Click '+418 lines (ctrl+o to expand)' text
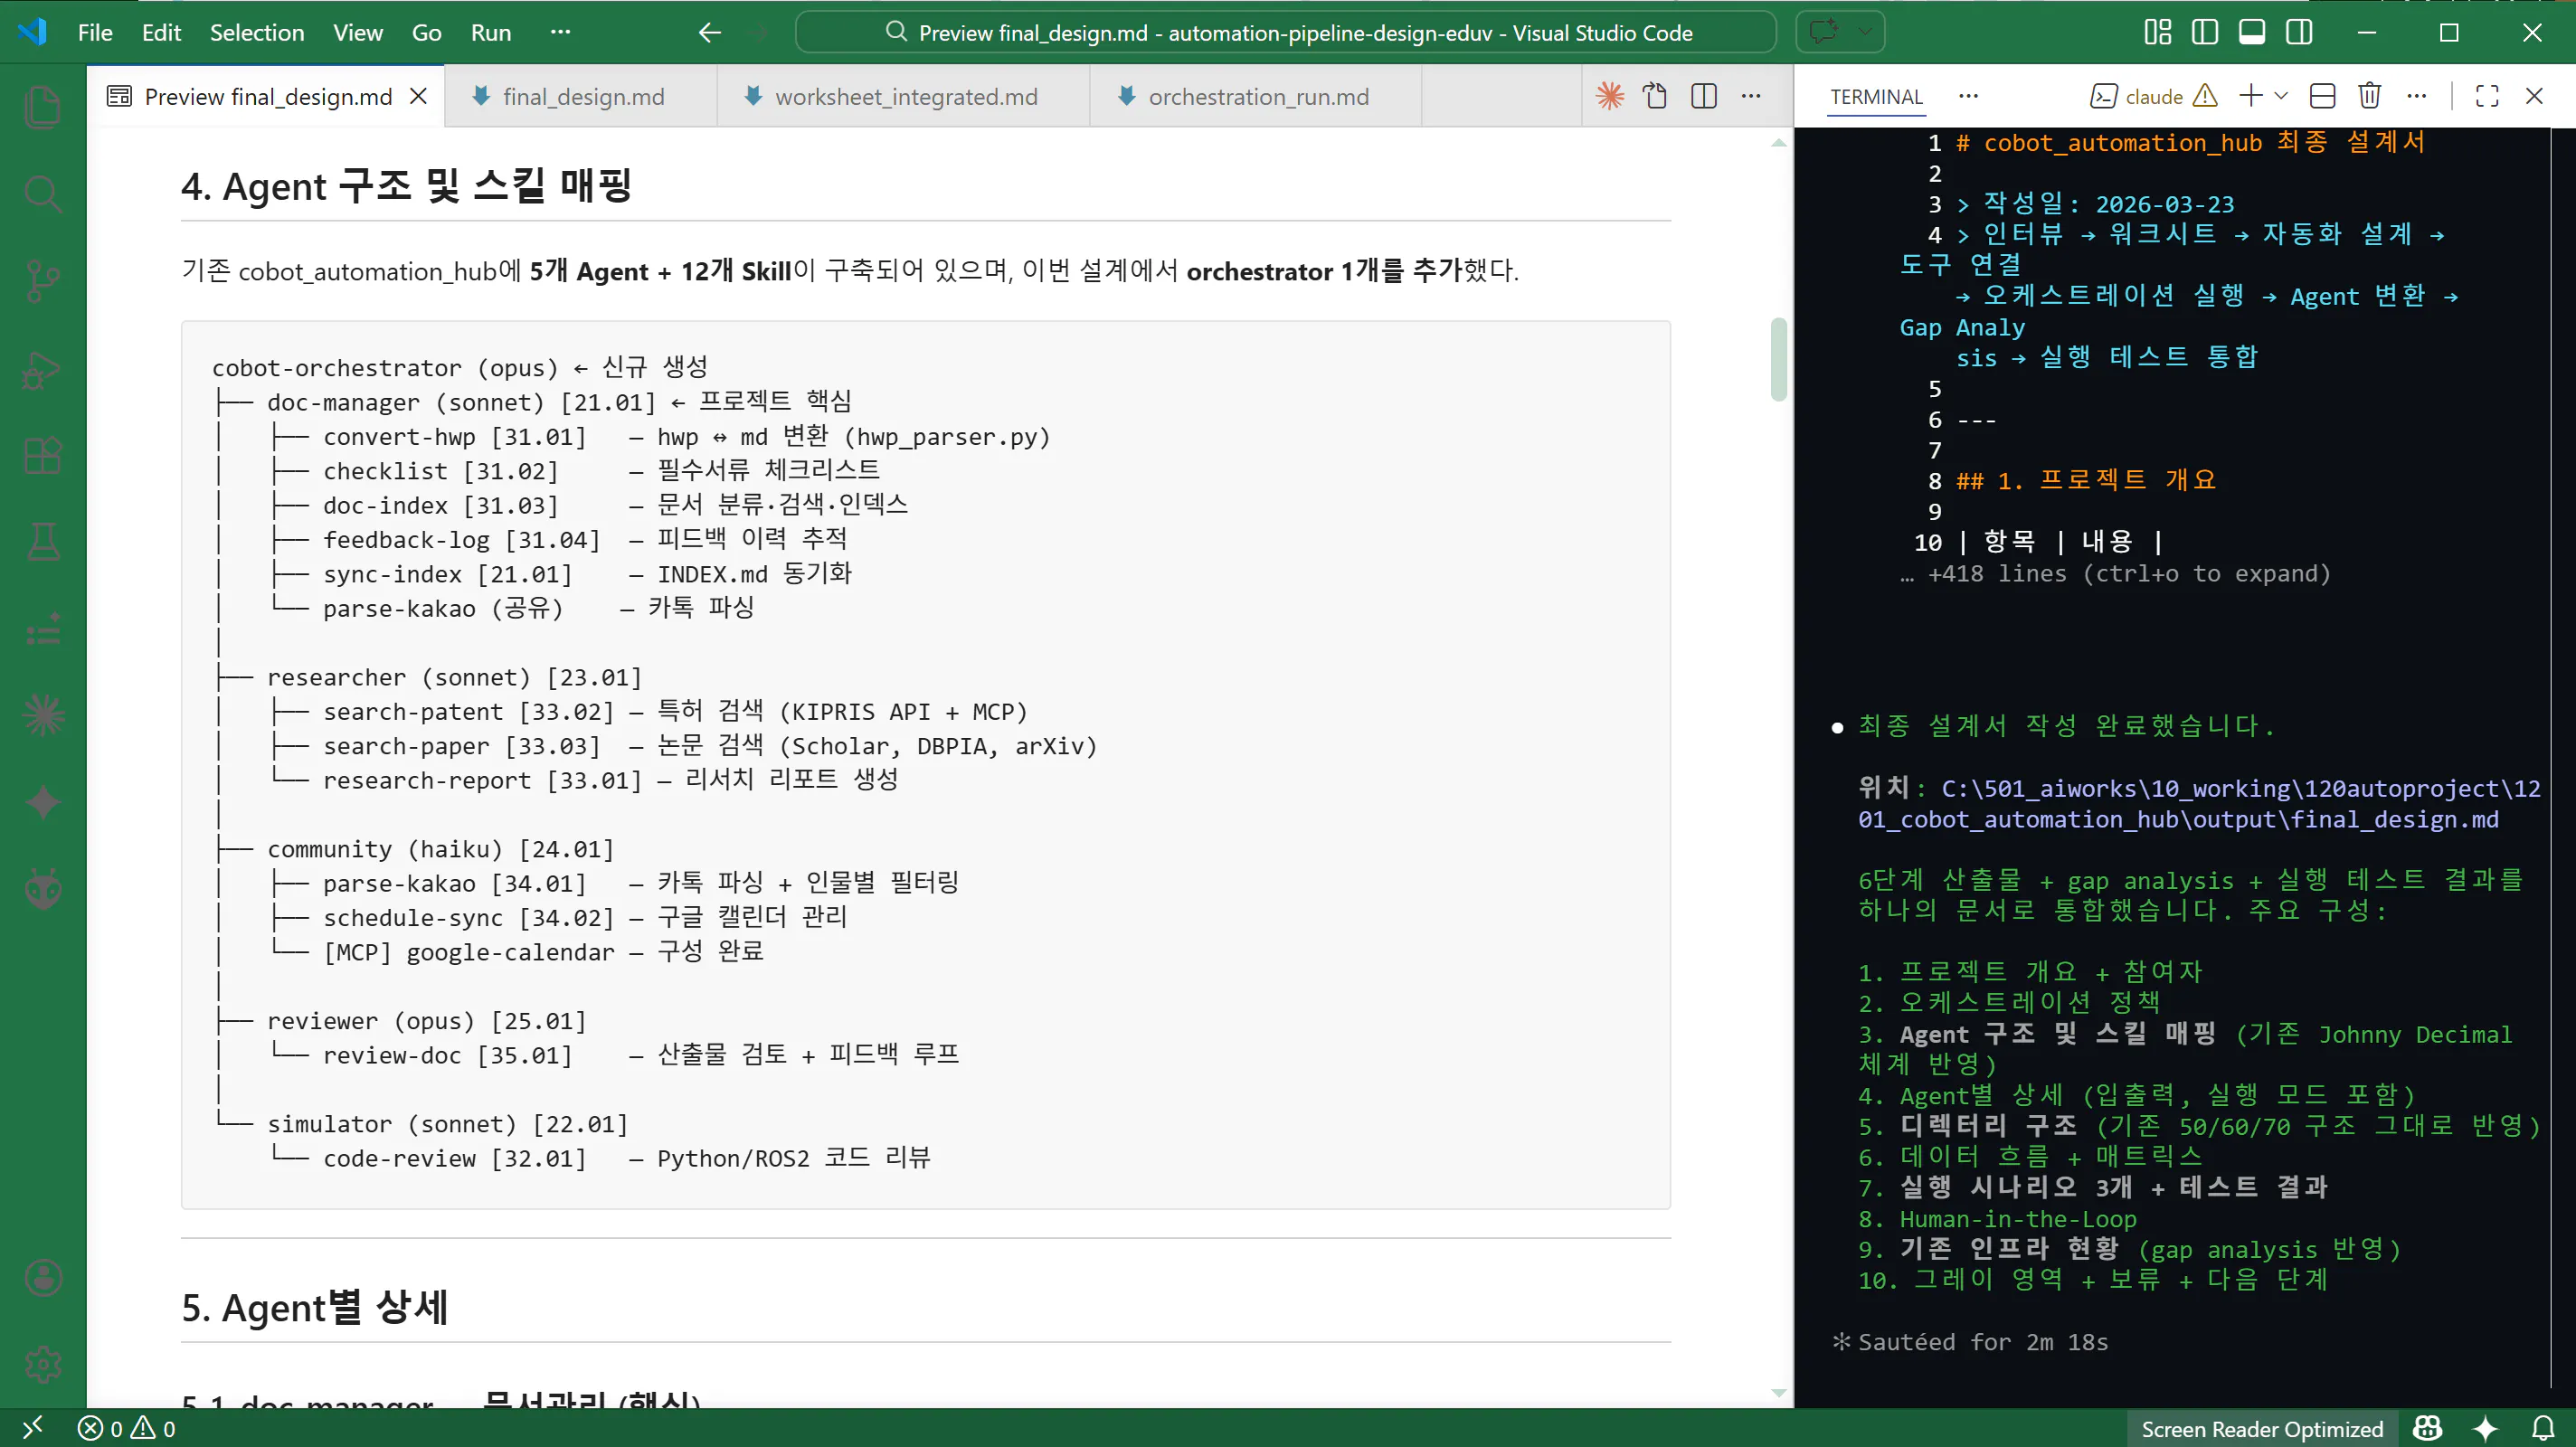Image resolution: width=2576 pixels, height=1447 pixels. pyautogui.click(x=2128, y=573)
